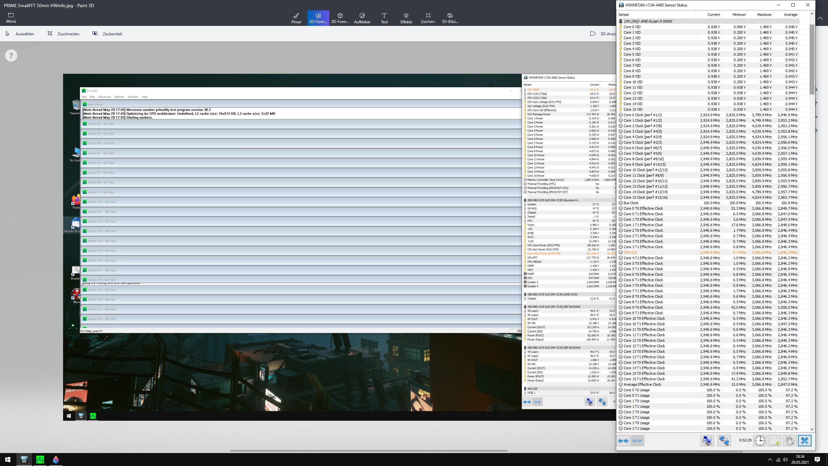This screenshot has height=466, width=828.
Task: Open the Effekte panel
Action: pos(406,18)
